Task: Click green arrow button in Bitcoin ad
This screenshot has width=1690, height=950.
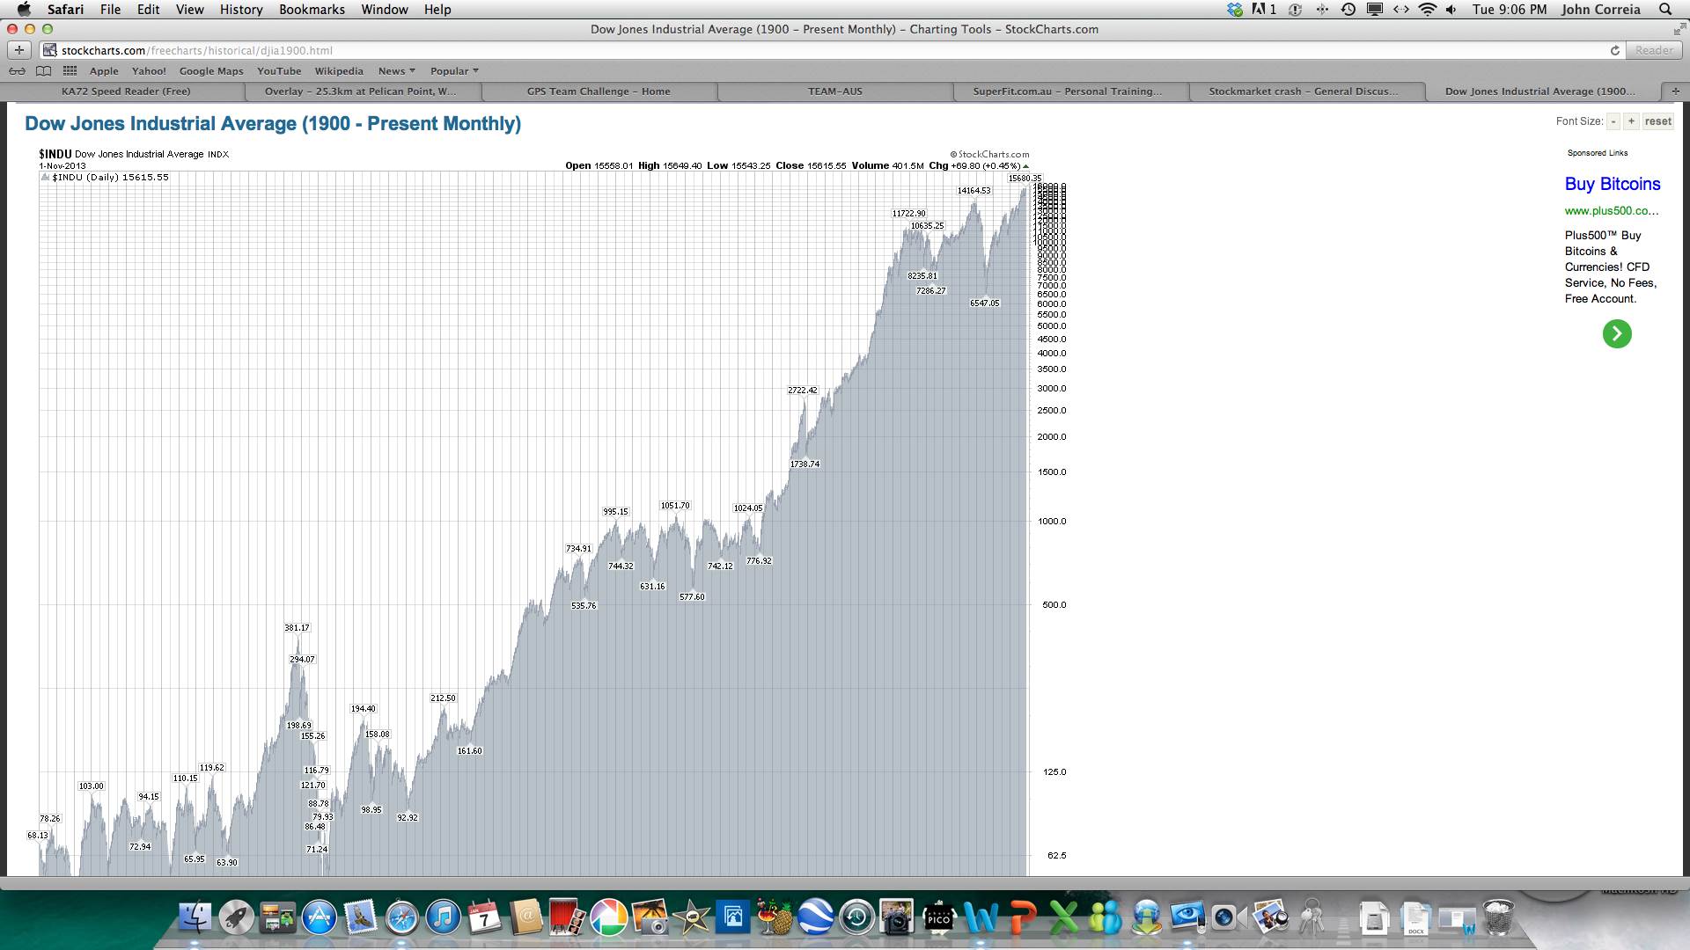Action: pos(1616,333)
